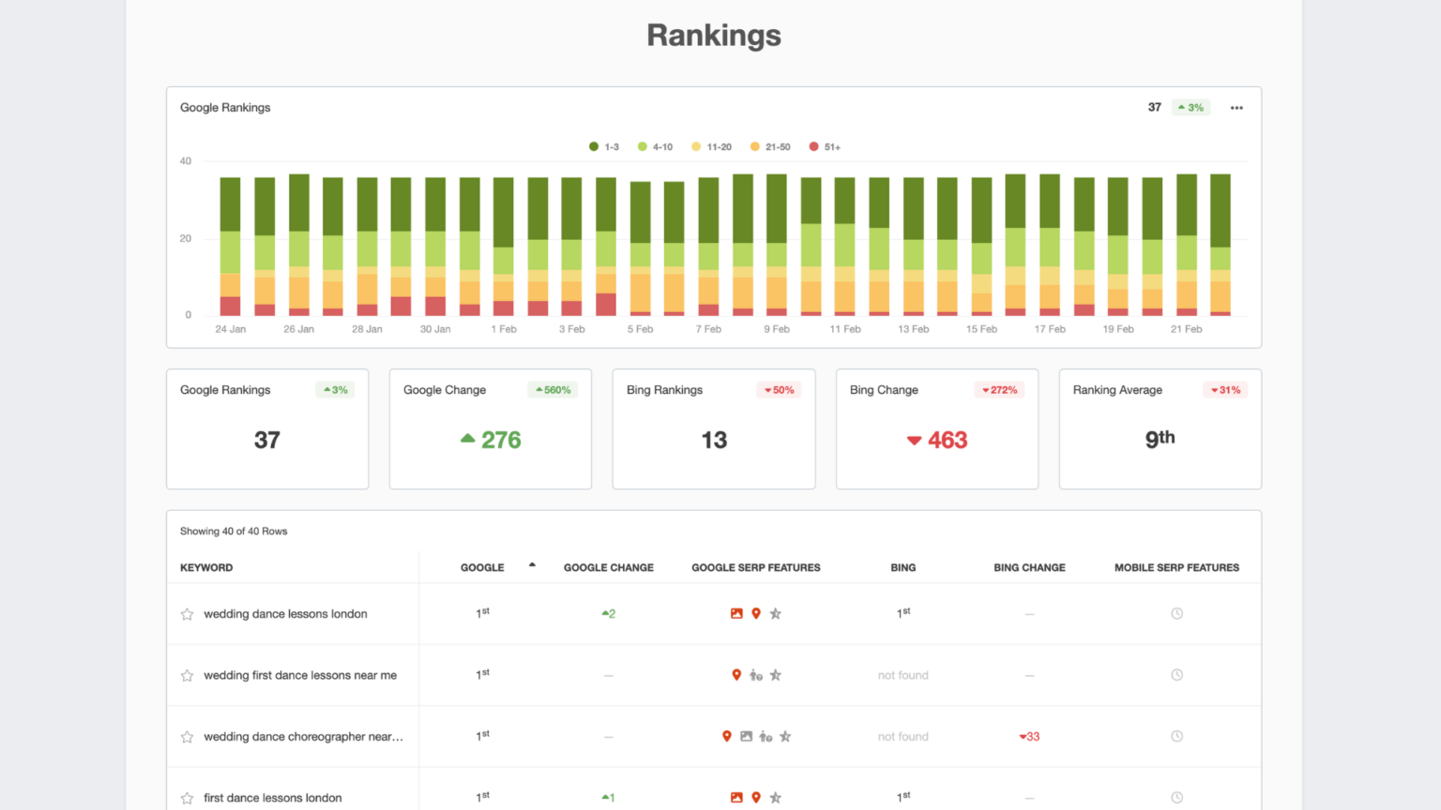The image size is (1441, 810).
Task: Sort table by BING column header
Action: [x=903, y=568]
